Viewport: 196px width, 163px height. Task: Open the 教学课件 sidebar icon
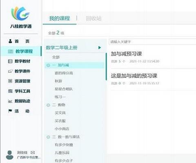coord(10,71)
